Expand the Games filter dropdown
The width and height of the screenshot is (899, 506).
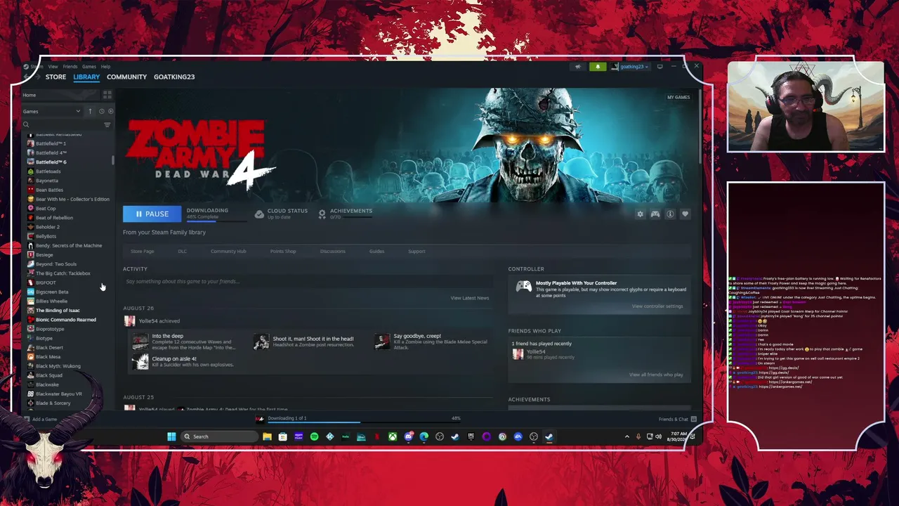[x=53, y=111]
